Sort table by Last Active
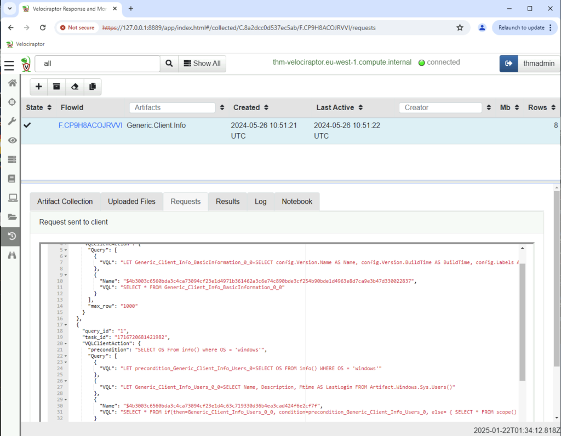The width and height of the screenshot is (561, 436). point(360,108)
